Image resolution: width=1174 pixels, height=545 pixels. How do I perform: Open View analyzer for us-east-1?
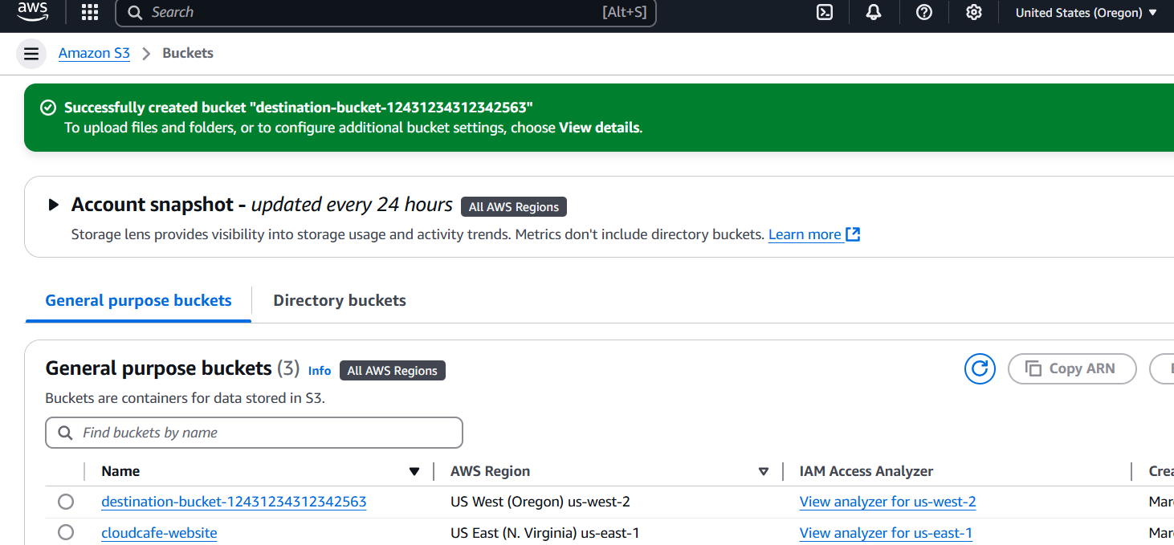[886, 533]
